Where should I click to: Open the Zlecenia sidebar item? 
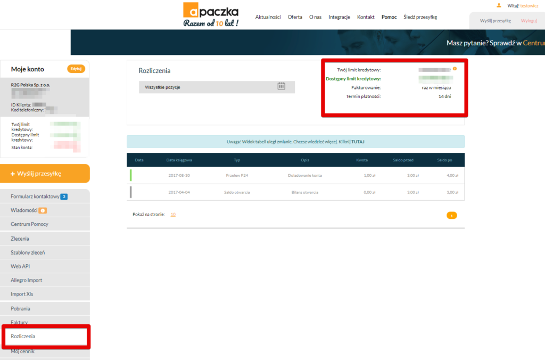pyautogui.click(x=20, y=239)
